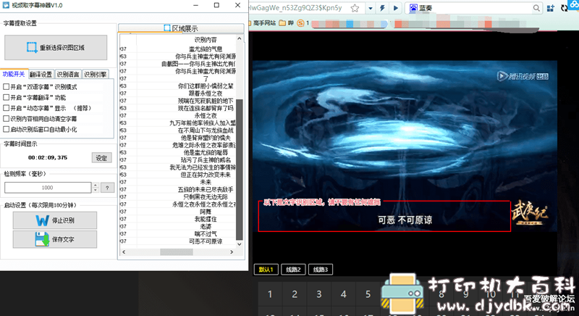The image size is (579, 316).
Task: Click the horizontal scrollbar thumb under the list
Action: click(x=176, y=251)
